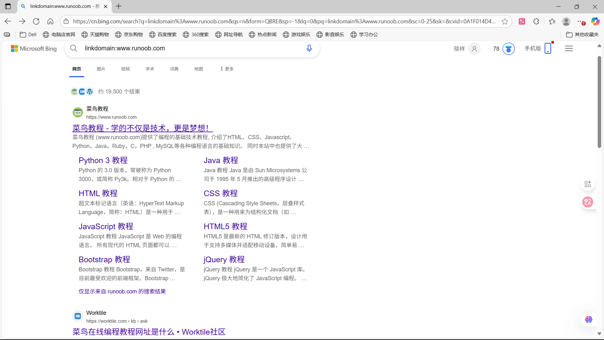604x340 pixels.
Task: Click the mobile phone icon next to 手机版
Action: tap(548, 48)
